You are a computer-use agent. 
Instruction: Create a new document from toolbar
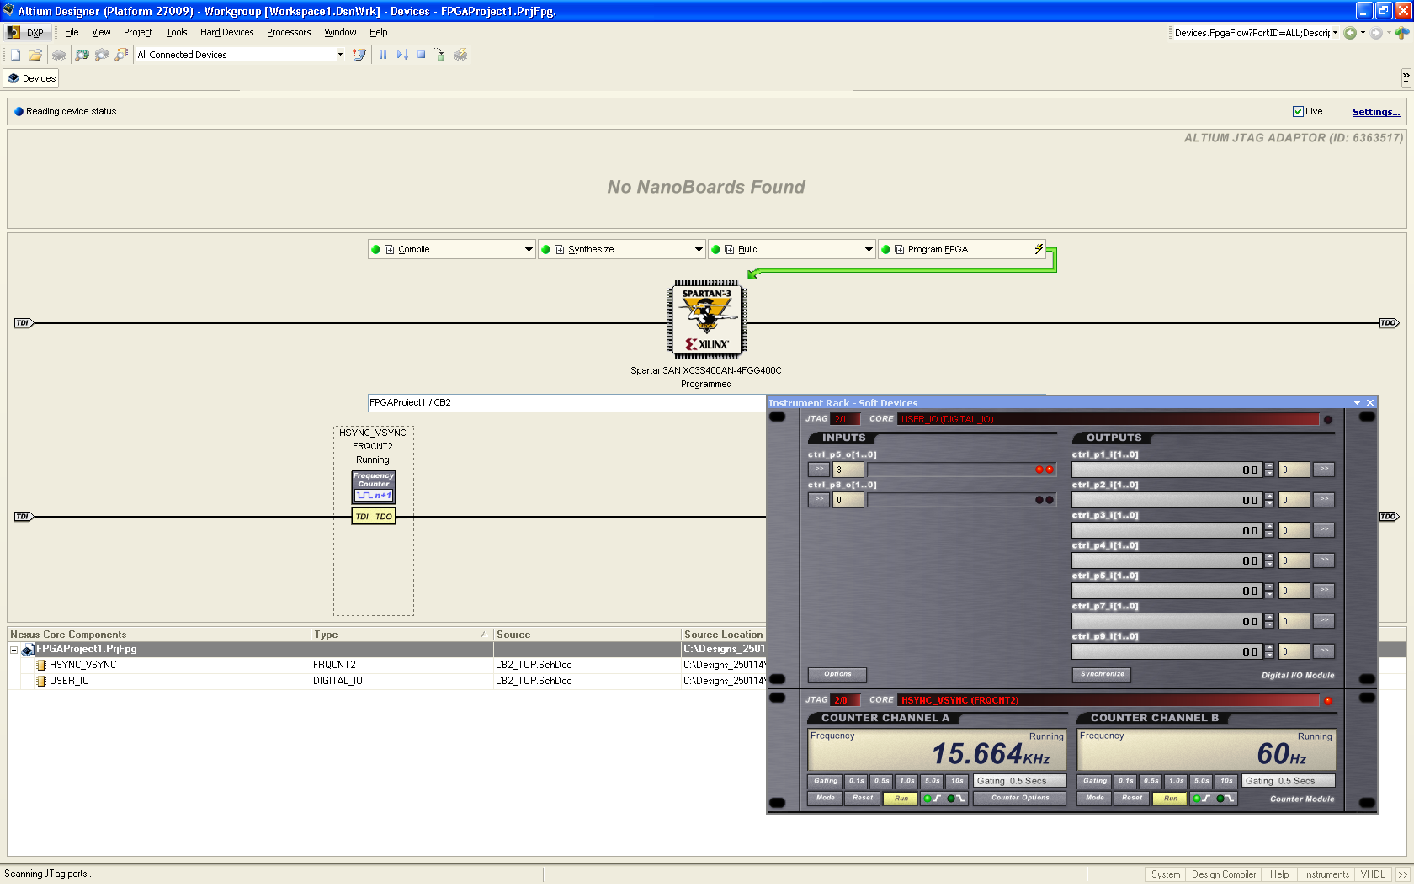pyautogui.click(x=15, y=55)
